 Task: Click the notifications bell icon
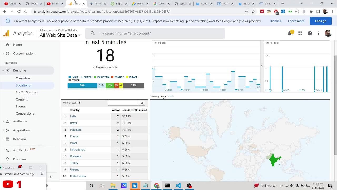[x=290, y=33]
